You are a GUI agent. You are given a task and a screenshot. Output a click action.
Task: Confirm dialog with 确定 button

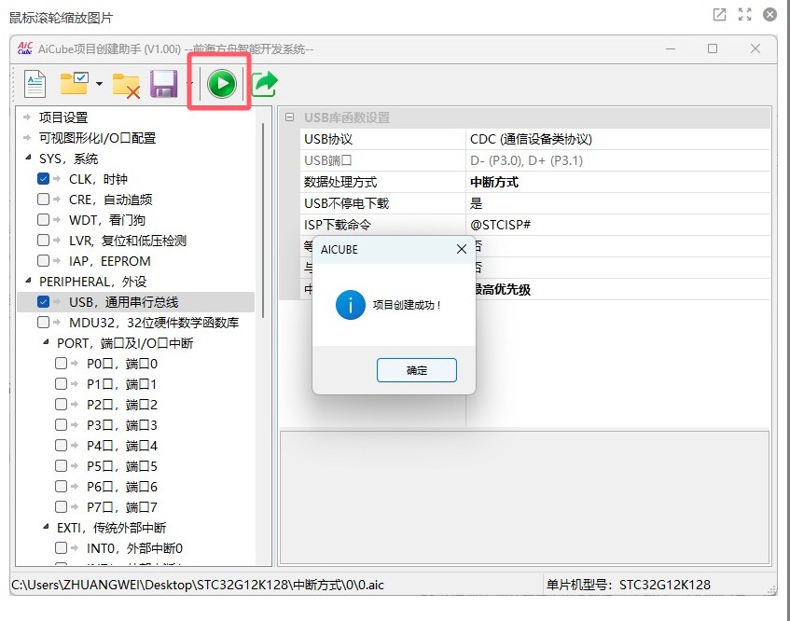point(416,370)
